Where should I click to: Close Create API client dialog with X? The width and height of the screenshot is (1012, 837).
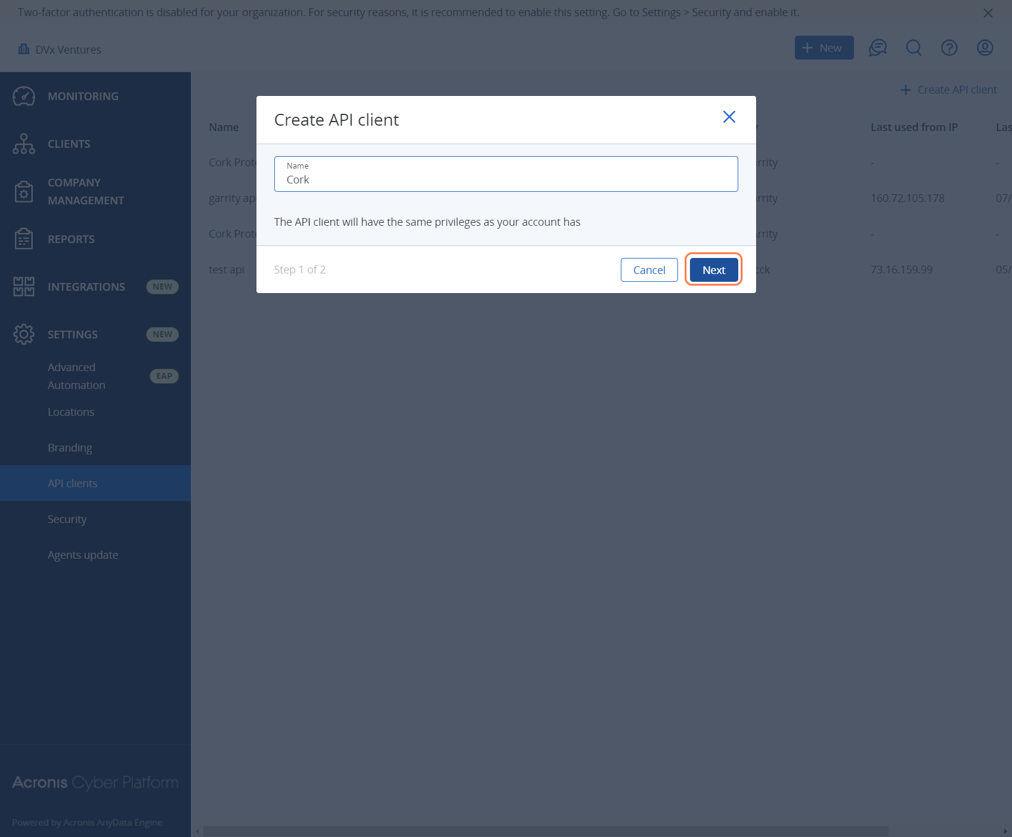tap(729, 117)
